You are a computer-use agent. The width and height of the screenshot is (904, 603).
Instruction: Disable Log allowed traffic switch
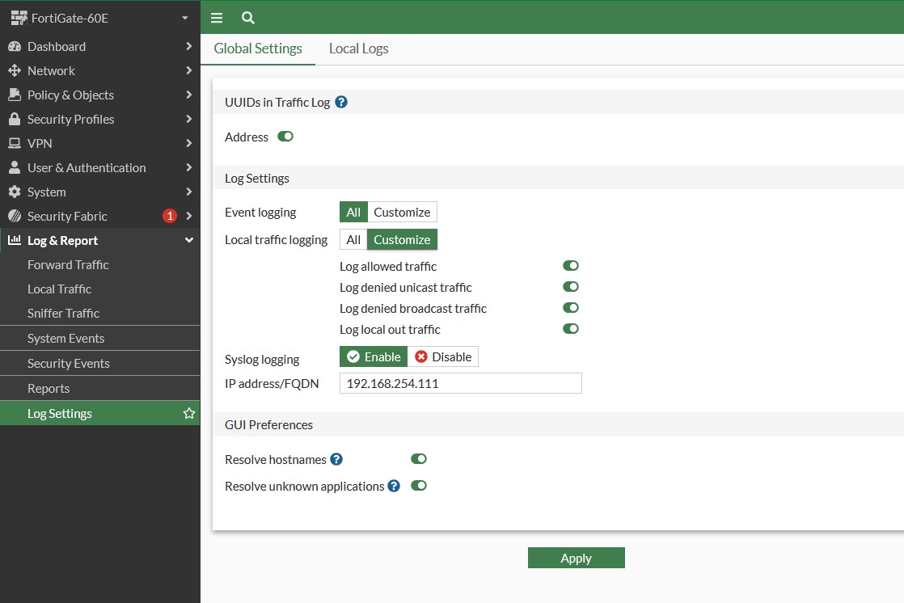pyautogui.click(x=571, y=266)
